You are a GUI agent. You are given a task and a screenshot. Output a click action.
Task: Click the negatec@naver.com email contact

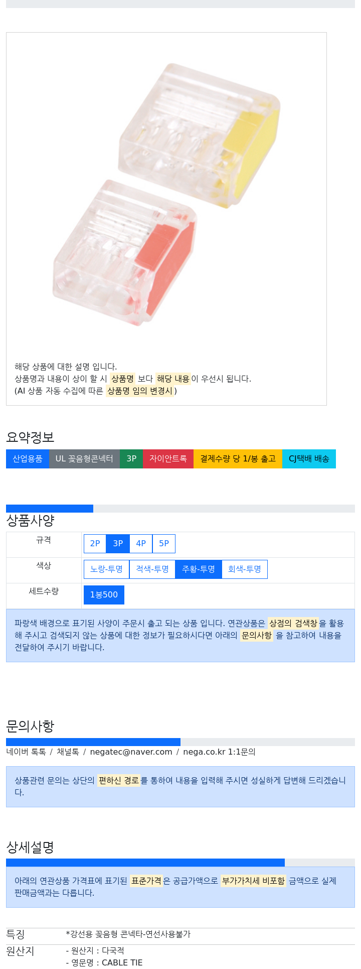click(131, 752)
